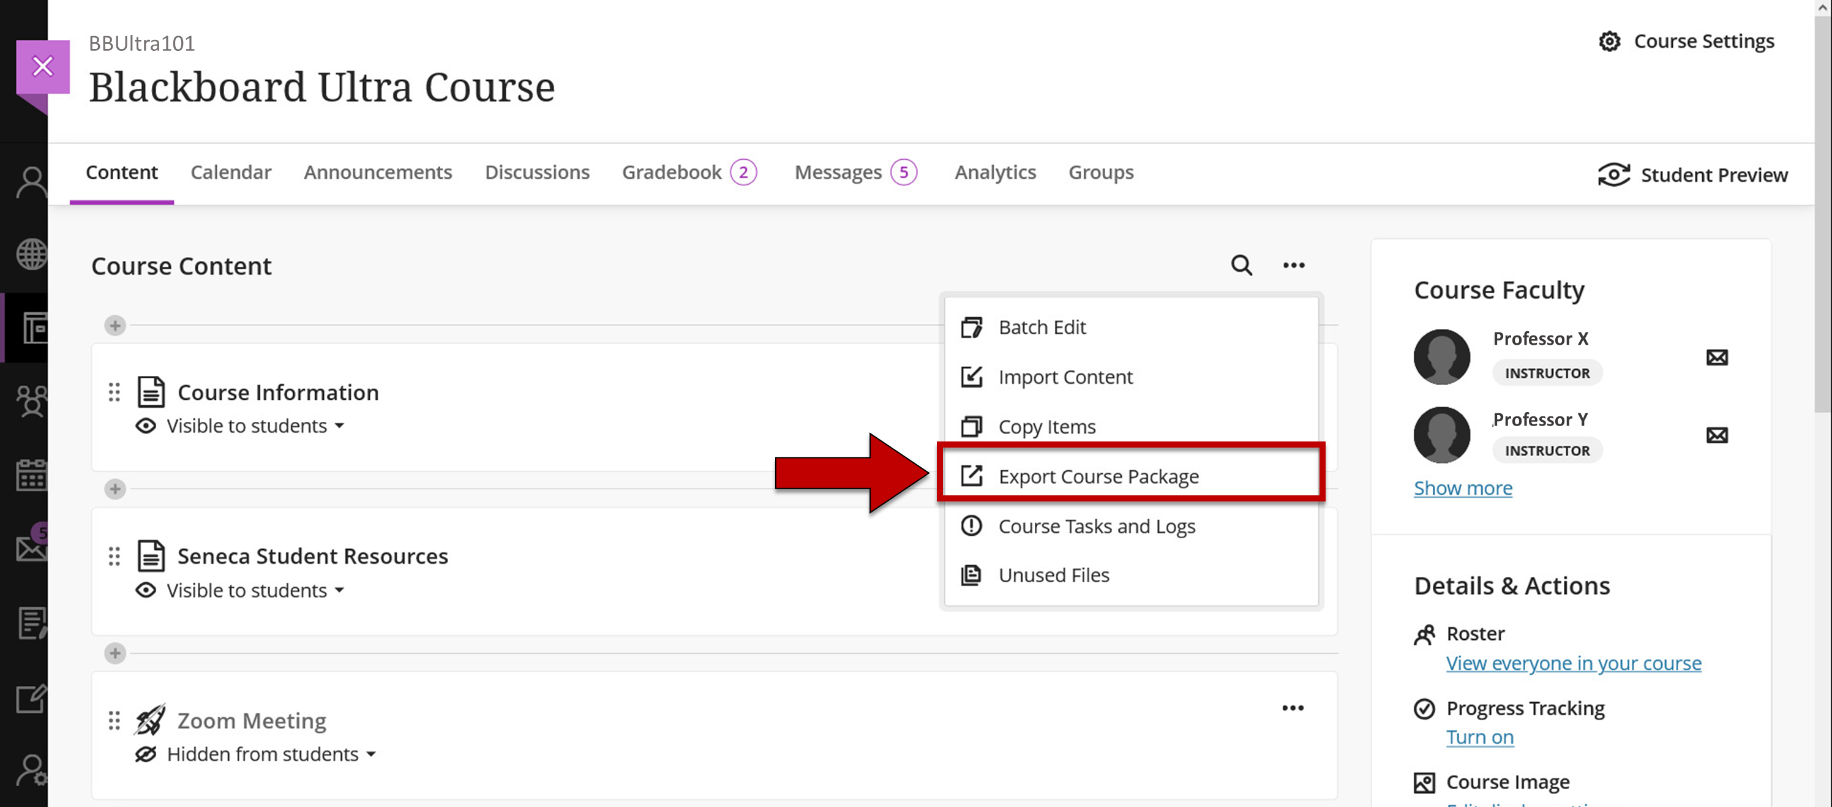
Task: Expand Zoom Meeting Hidden from students dropdown
Action: coord(370,754)
